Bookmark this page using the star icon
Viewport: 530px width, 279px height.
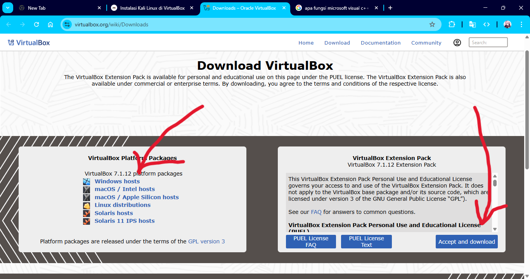(x=432, y=24)
